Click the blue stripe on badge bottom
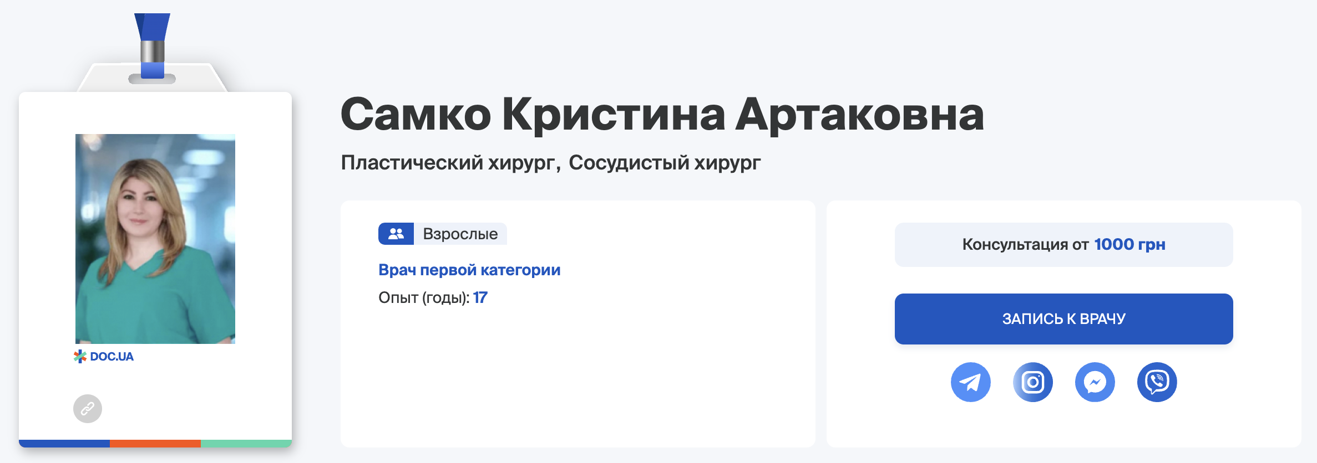Screen dimensions: 1317x463 click(x=64, y=444)
